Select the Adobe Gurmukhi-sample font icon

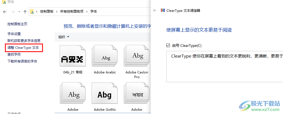137,93
